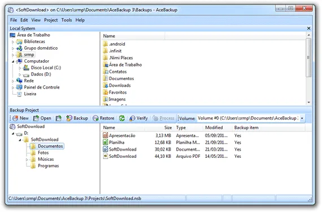Open the File menu
Viewport: 322px width, 212px height.
tap(14, 20)
